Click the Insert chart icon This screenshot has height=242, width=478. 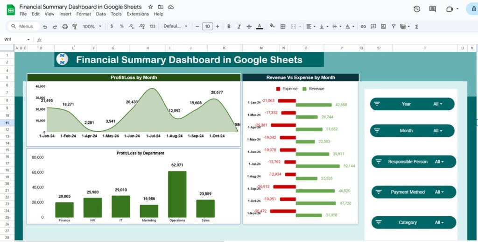tap(384, 27)
